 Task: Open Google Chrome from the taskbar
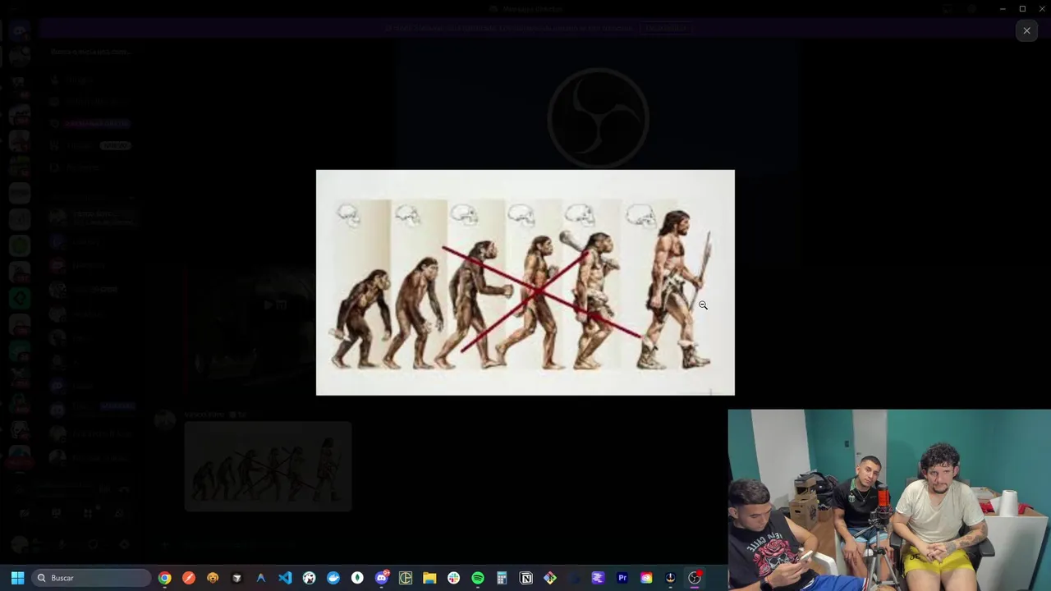(x=165, y=578)
